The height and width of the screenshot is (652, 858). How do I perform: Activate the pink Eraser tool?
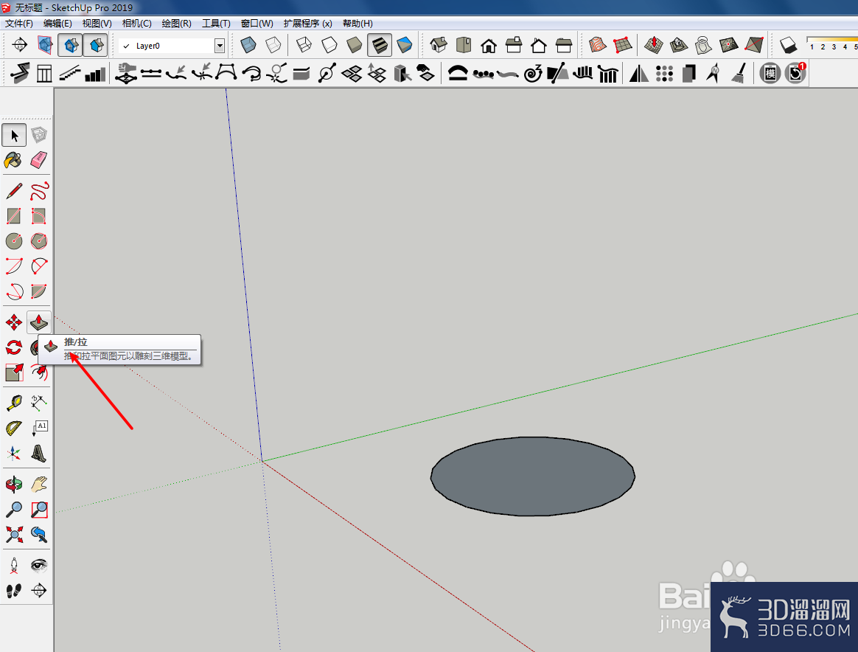point(39,160)
